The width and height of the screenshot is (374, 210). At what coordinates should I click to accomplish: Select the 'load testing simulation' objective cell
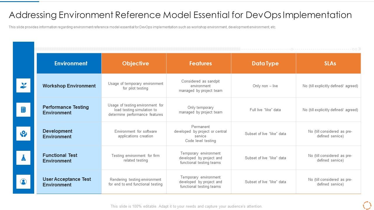tap(134, 110)
